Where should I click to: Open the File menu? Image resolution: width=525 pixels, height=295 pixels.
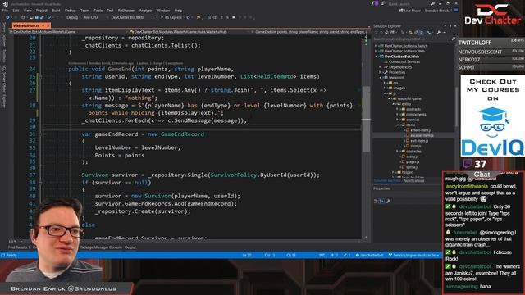[5, 11]
